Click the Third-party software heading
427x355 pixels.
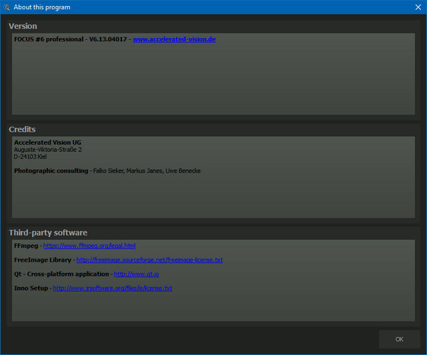tap(48, 232)
